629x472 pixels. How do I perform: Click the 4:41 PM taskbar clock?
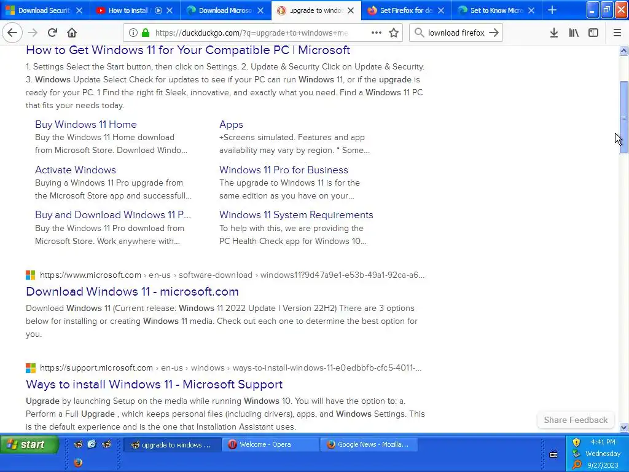tap(603, 442)
